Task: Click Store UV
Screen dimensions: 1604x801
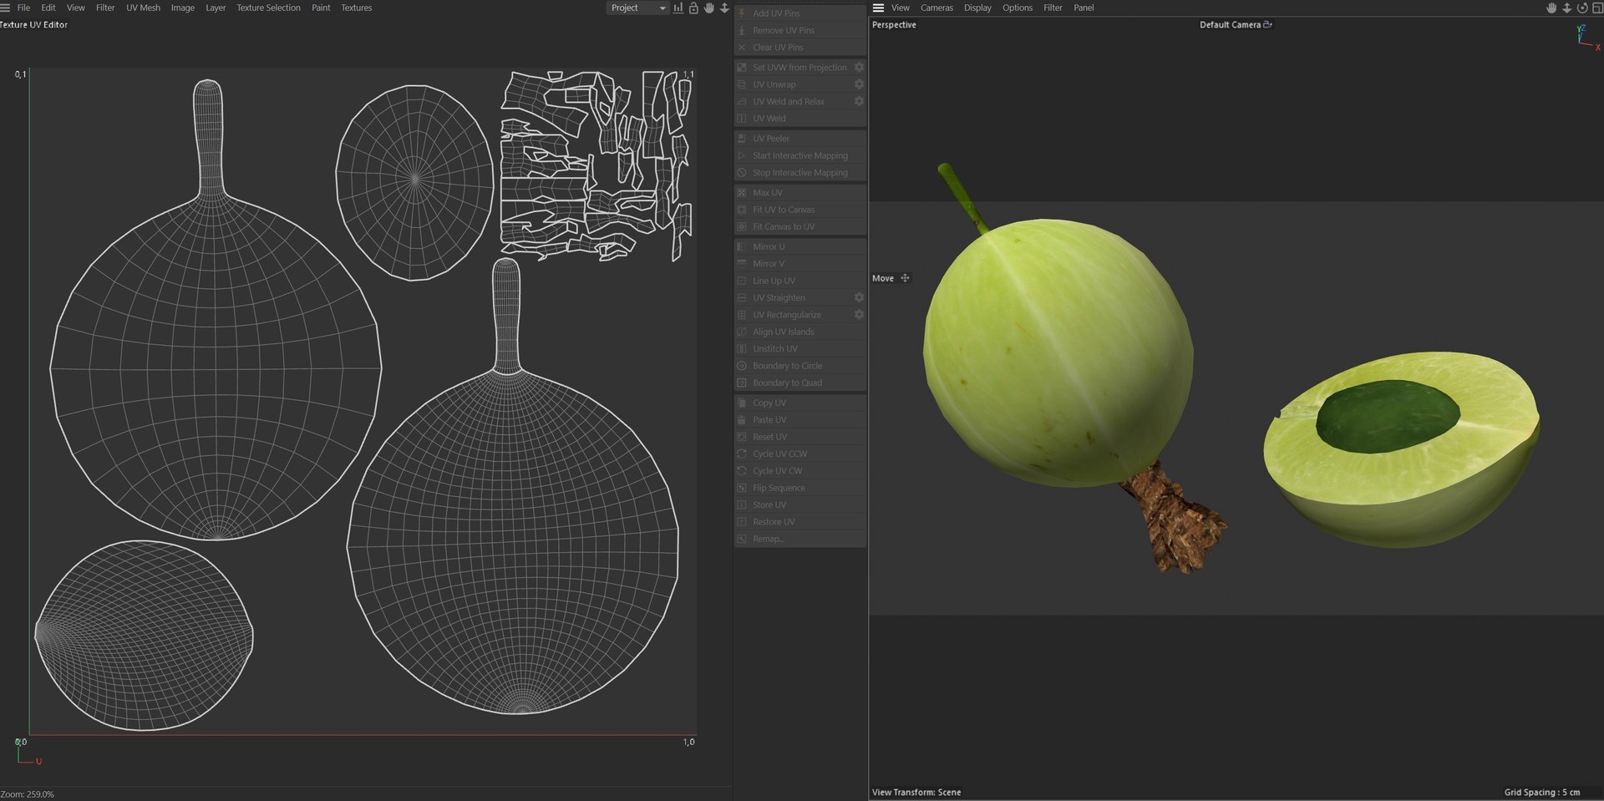Action: (800, 505)
